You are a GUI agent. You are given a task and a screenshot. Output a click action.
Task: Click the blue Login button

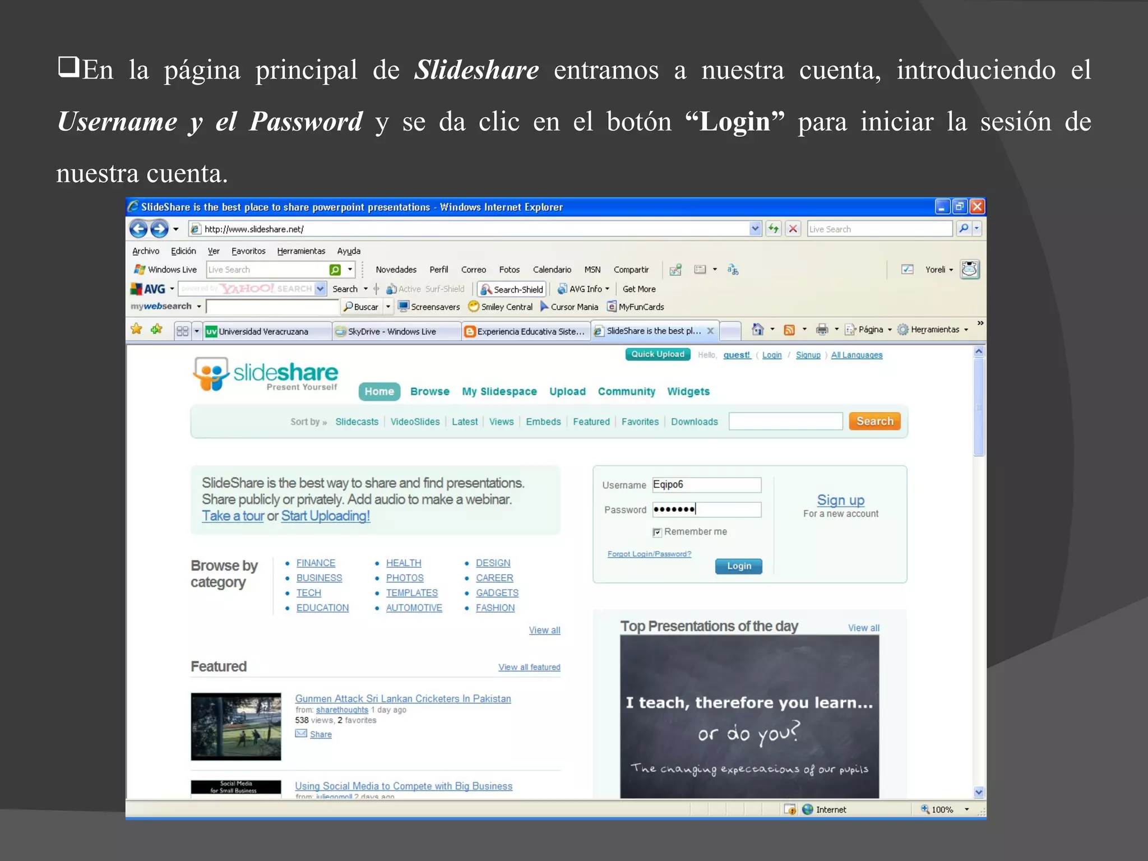[x=739, y=566]
